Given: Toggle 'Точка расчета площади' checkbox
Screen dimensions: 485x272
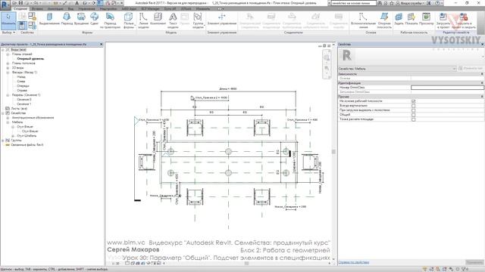Looking at the screenshot, I should 413,119.
